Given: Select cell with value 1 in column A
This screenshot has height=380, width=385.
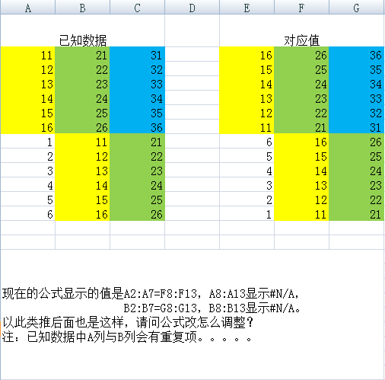Looking at the screenshot, I should (27, 142).
